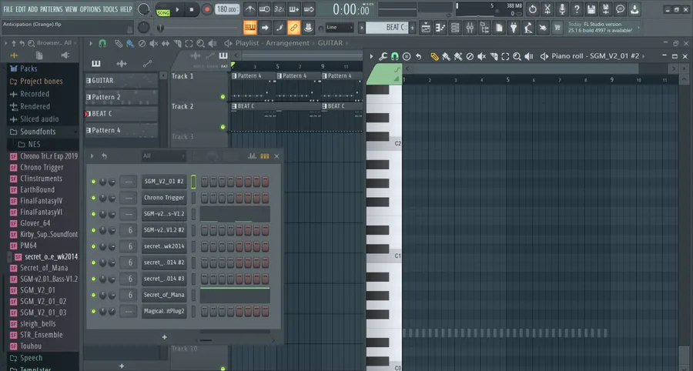This screenshot has width=693, height=371.
Task: Open the TOOLS menu
Action: (x=110, y=9)
